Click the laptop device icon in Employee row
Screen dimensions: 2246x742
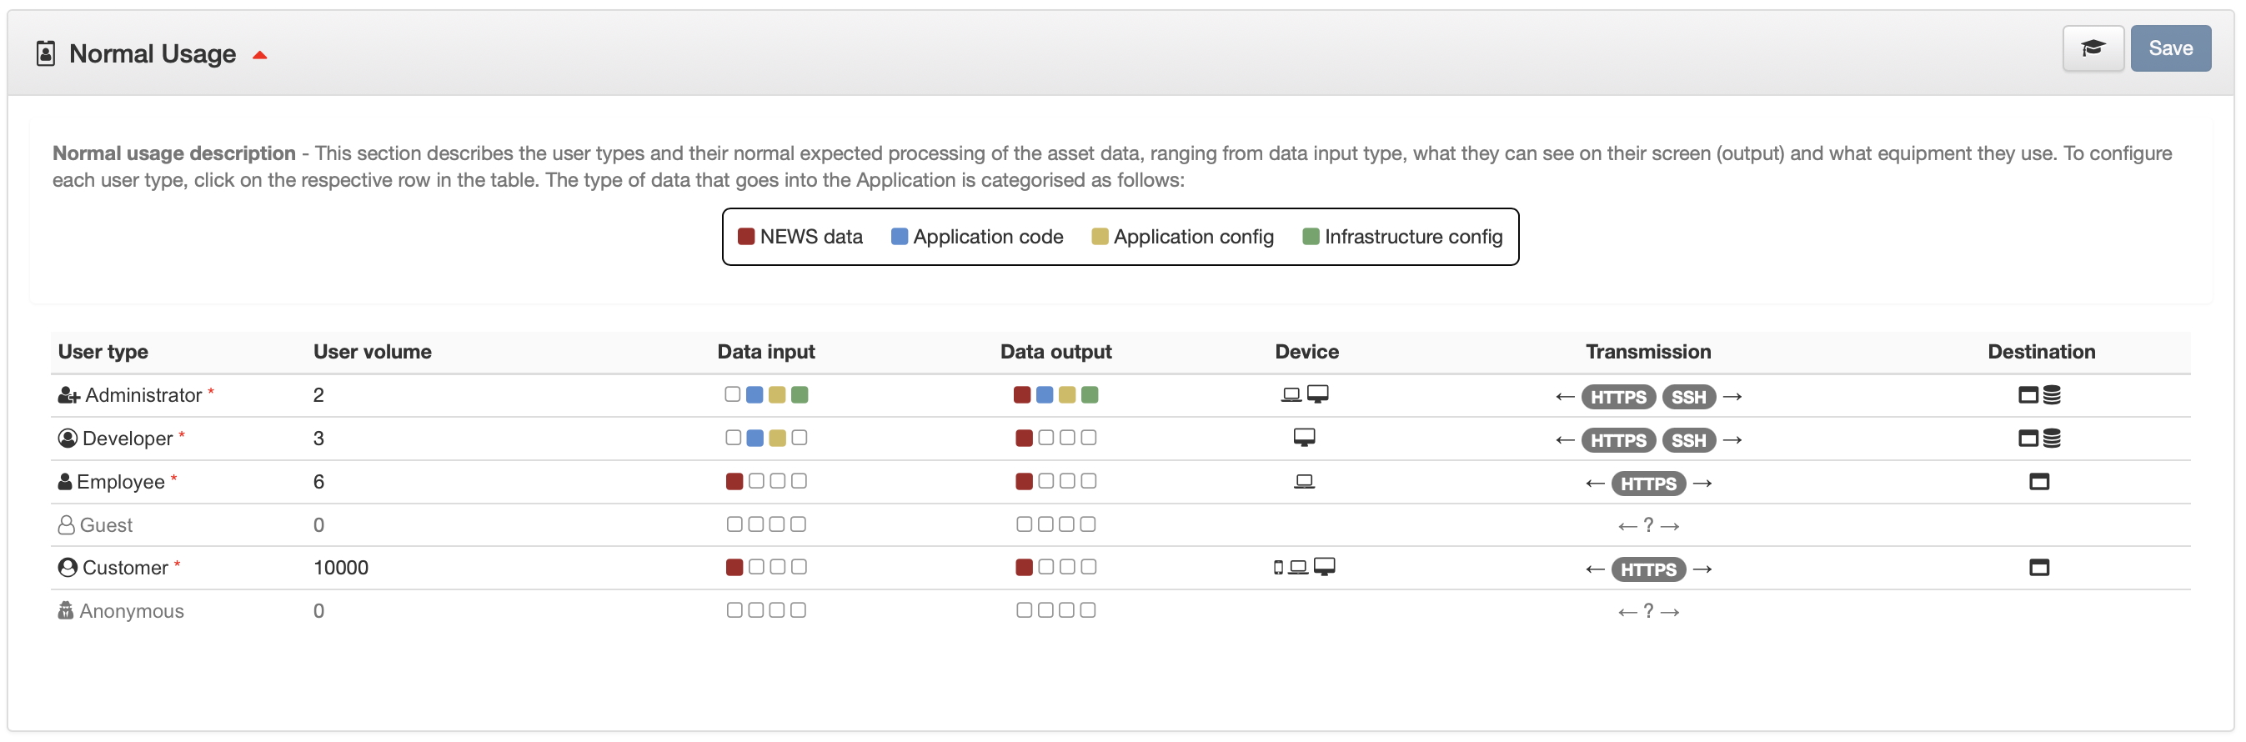click(x=1303, y=481)
